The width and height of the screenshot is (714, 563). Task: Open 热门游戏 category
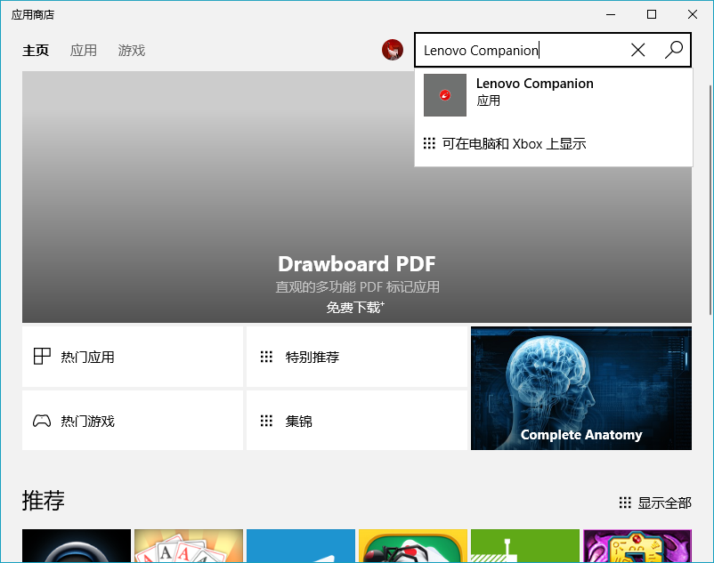point(133,421)
